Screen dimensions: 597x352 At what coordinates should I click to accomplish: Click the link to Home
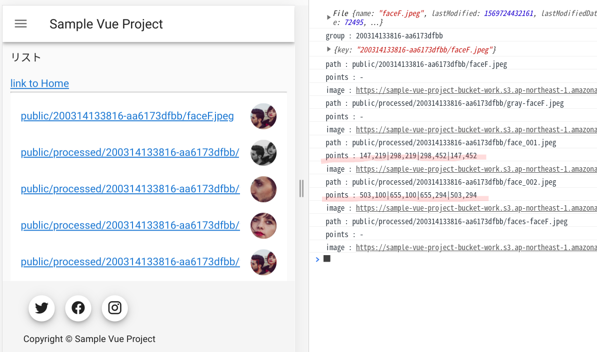point(39,83)
